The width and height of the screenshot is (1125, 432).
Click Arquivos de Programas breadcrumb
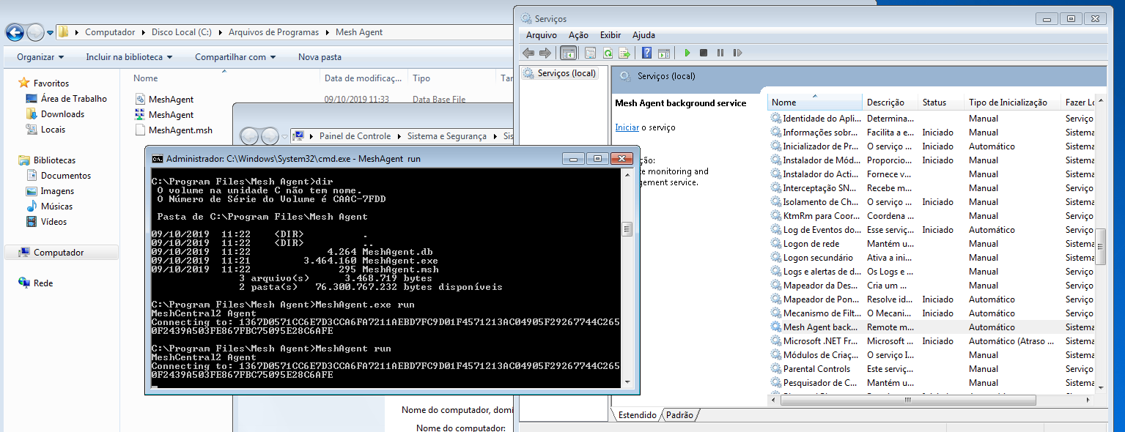pos(273,32)
